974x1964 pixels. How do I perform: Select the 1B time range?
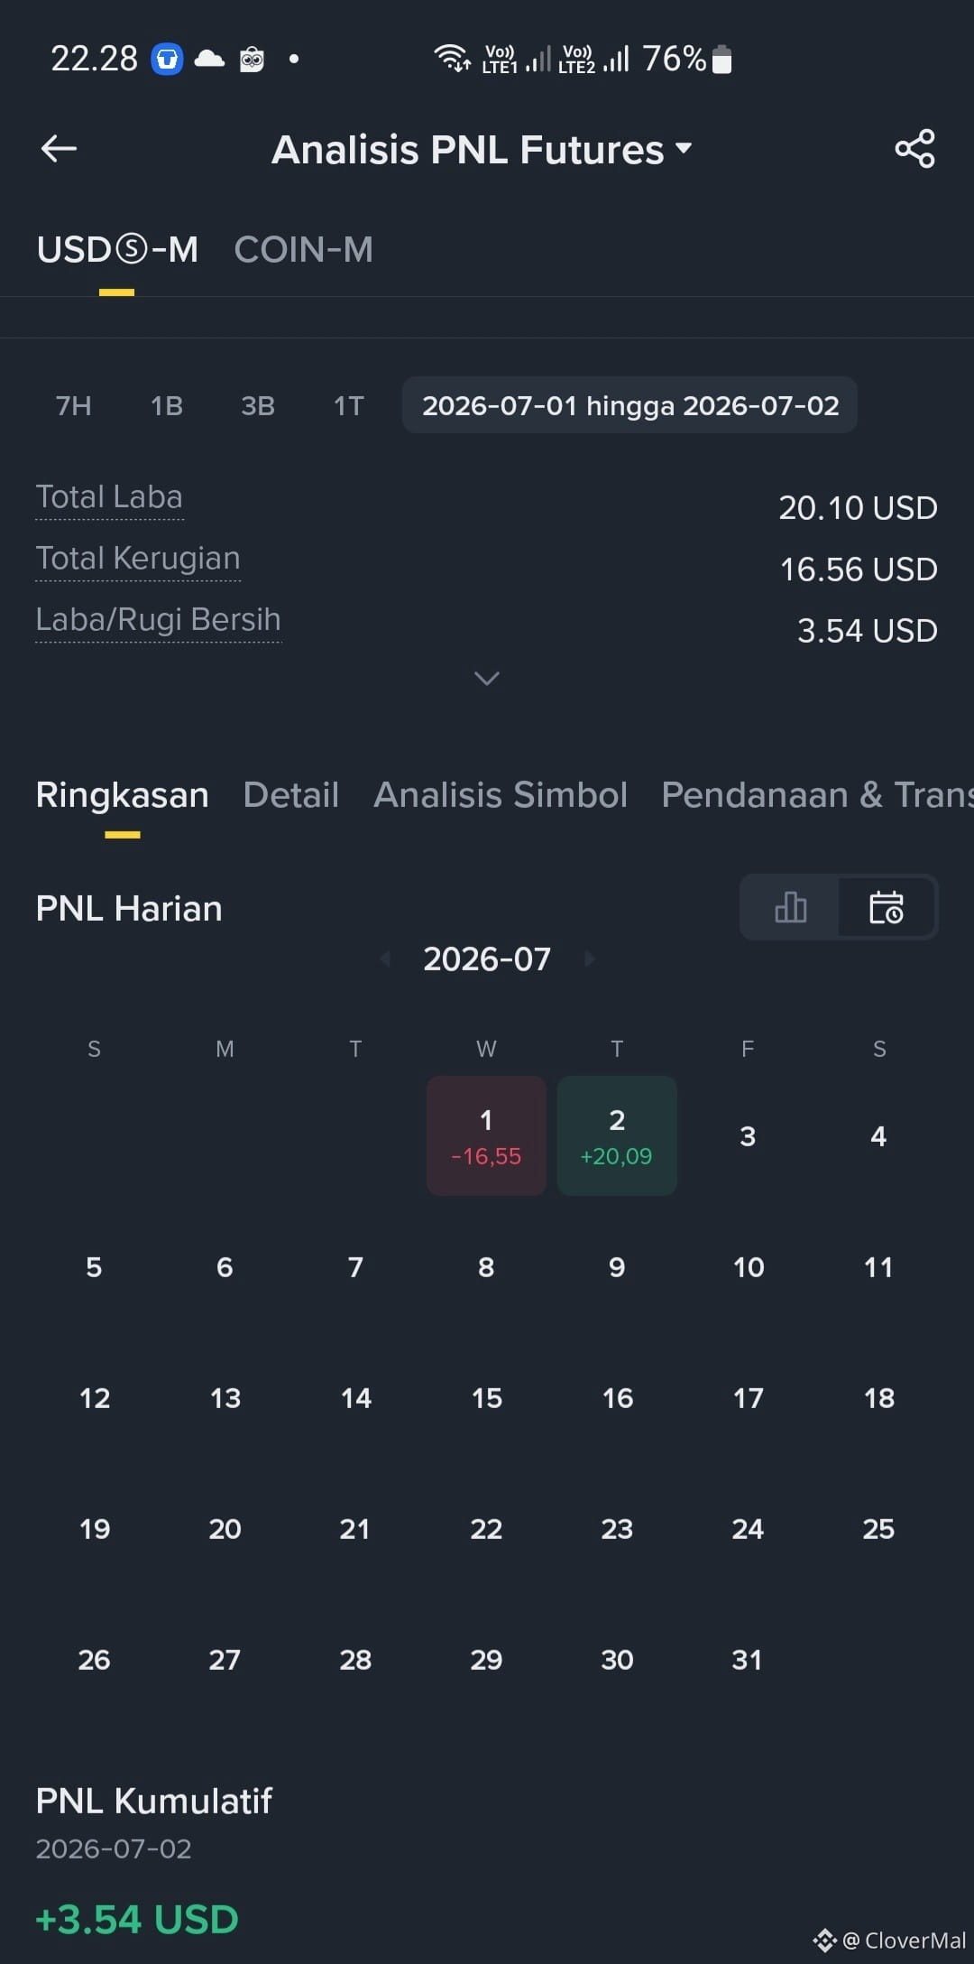coord(167,406)
